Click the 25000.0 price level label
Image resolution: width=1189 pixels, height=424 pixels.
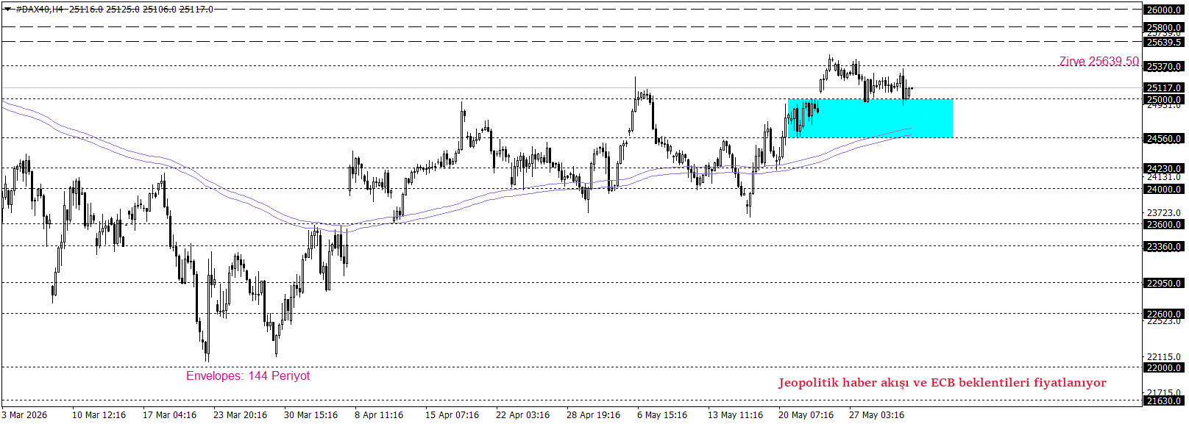1164,99
